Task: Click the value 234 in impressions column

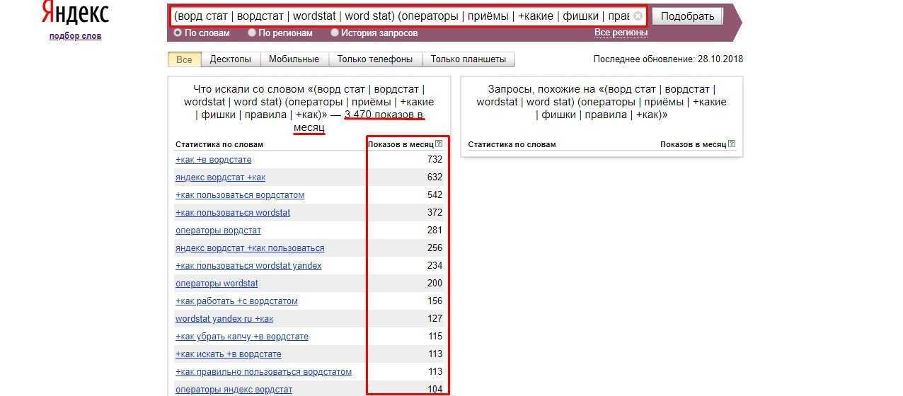Action: pos(435,266)
